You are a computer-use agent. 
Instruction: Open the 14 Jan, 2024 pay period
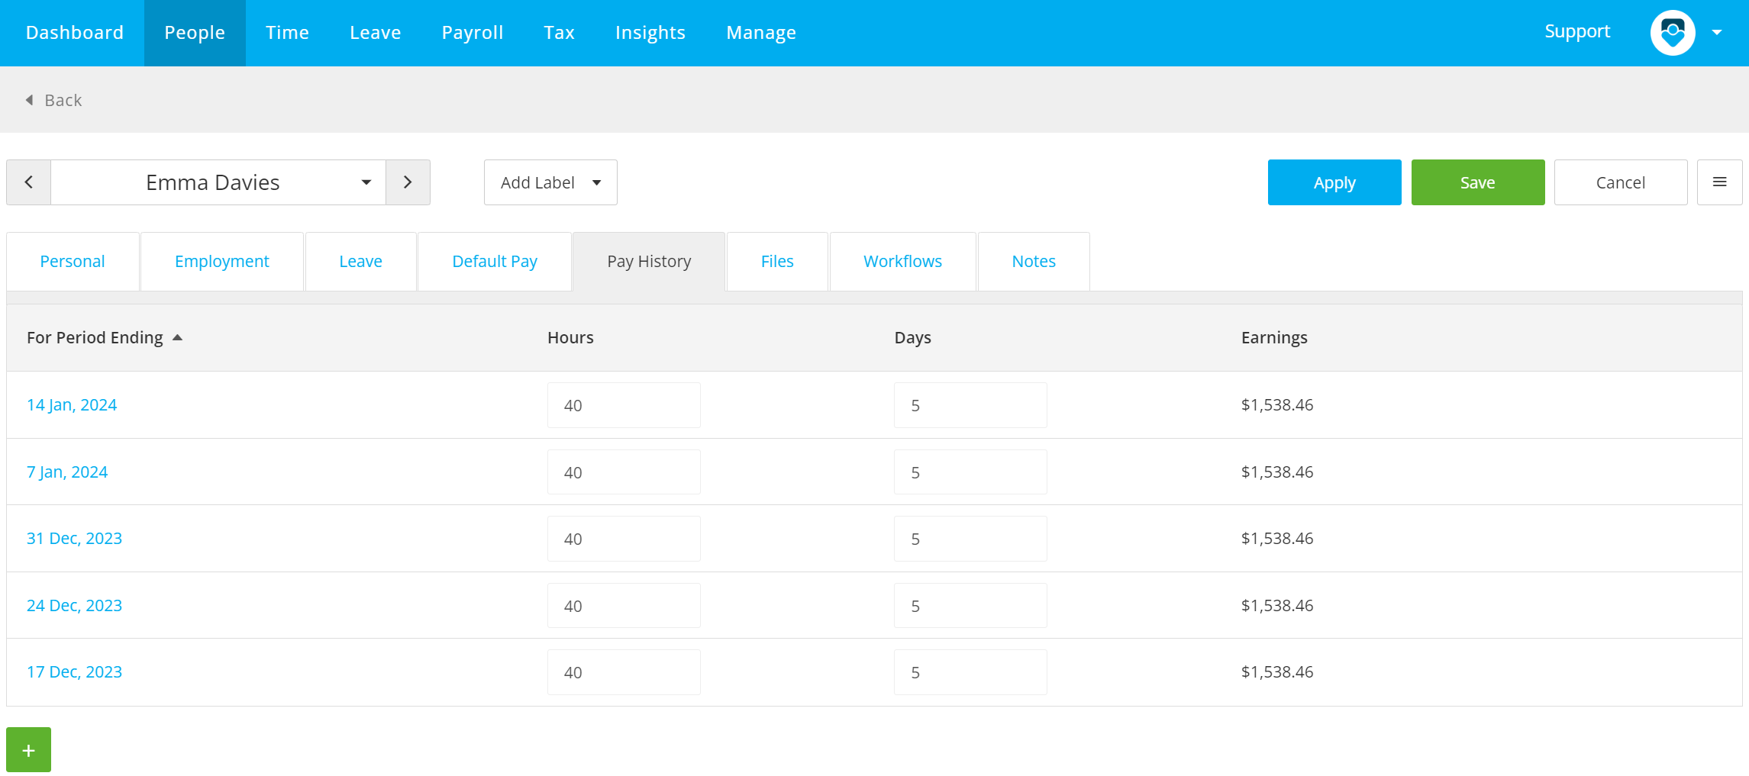click(x=72, y=405)
